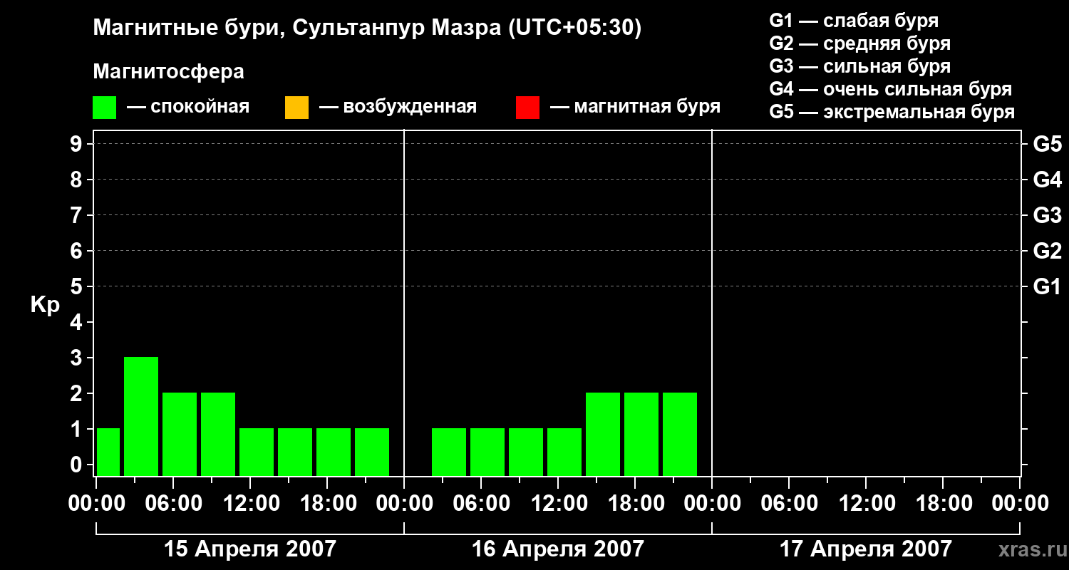Image resolution: width=1069 pixels, height=570 pixels.
Task: Click the '12:00' time label under 15 April
Action: click(x=250, y=504)
